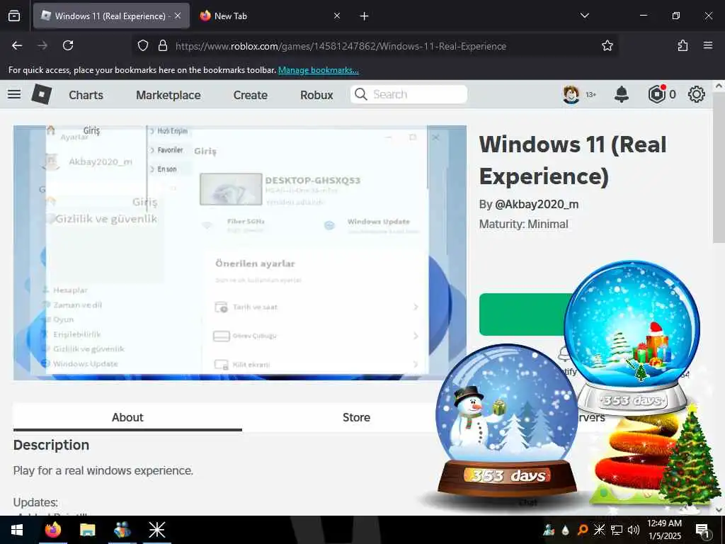Image resolution: width=725 pixels, height=544 pixels.
Task: Switch to the New Tab tab
Action: (x=270, y=16)
